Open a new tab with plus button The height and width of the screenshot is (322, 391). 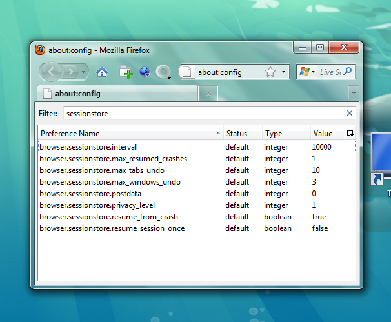click(208, 94)
